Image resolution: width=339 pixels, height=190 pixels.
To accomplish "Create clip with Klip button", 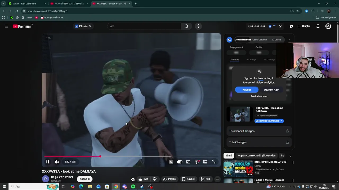I will tap(206, 179).
